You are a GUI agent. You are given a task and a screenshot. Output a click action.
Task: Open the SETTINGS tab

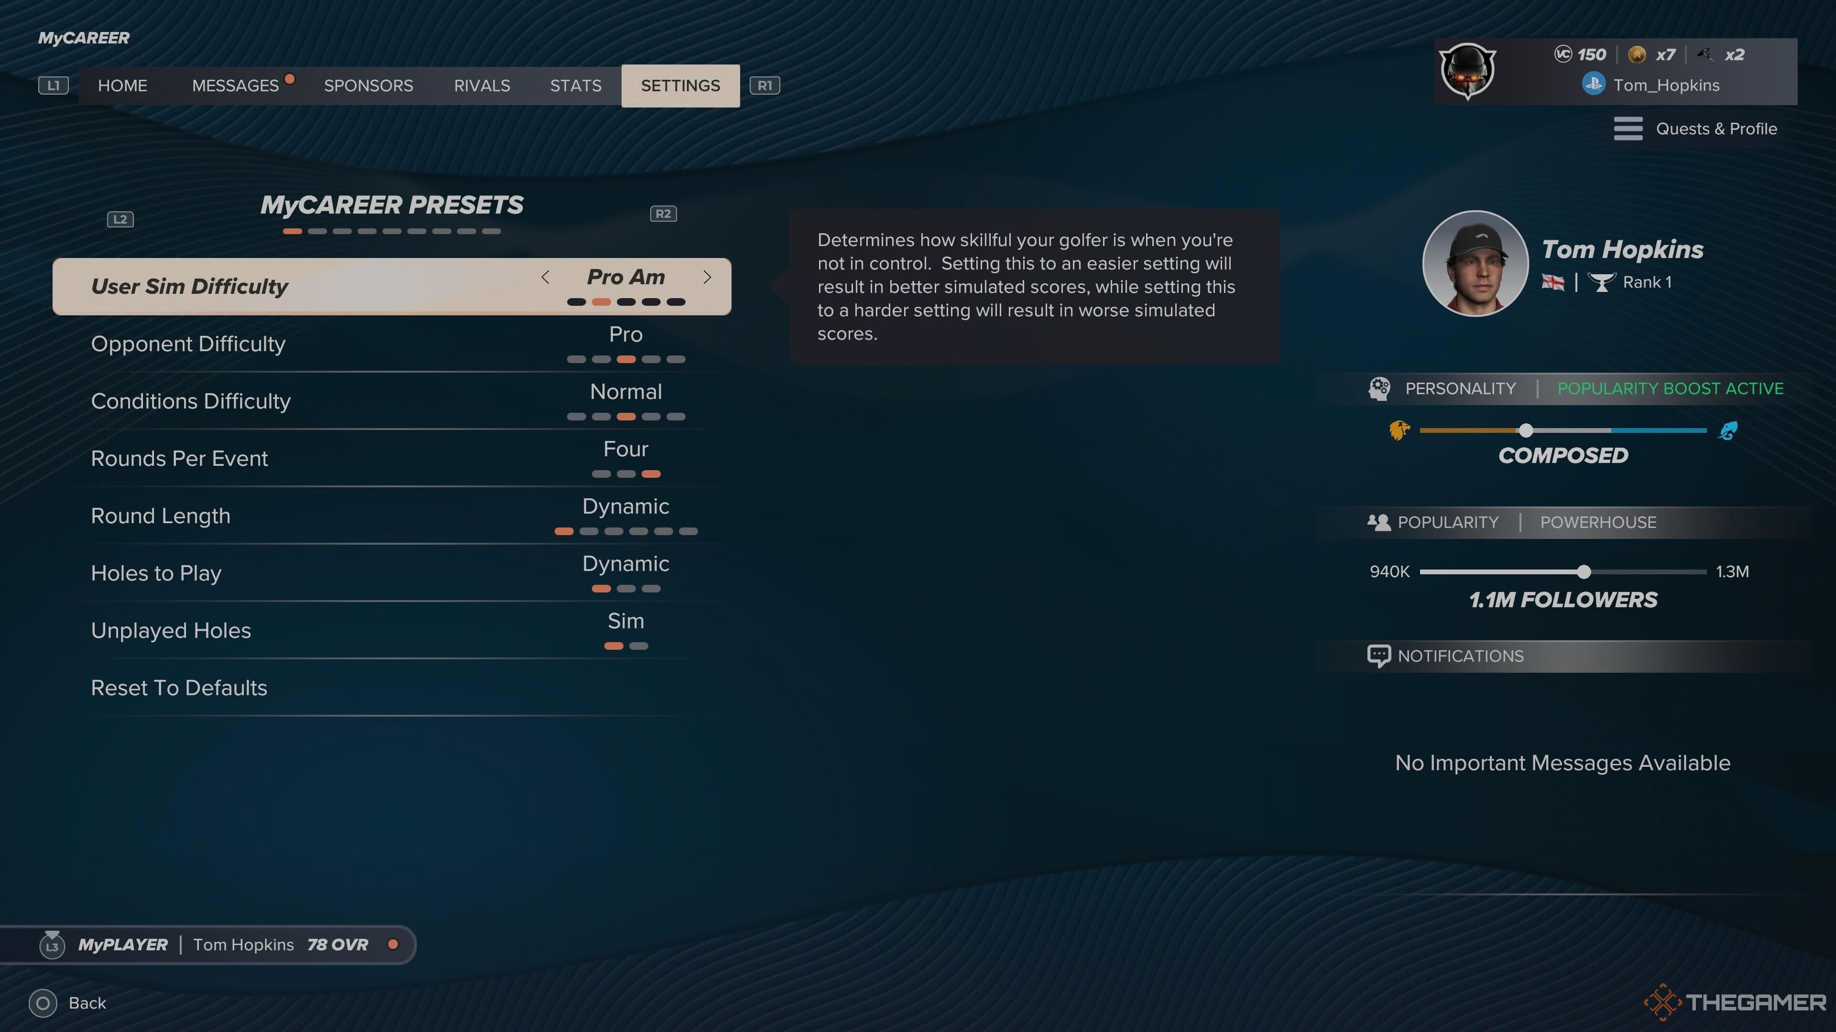tap(680, 85)
